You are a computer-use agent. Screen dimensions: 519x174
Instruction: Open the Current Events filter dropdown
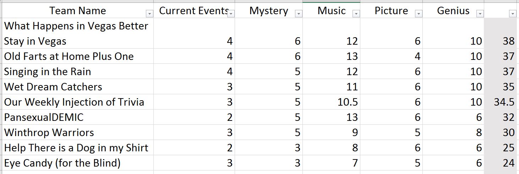[x=231, y=14]
